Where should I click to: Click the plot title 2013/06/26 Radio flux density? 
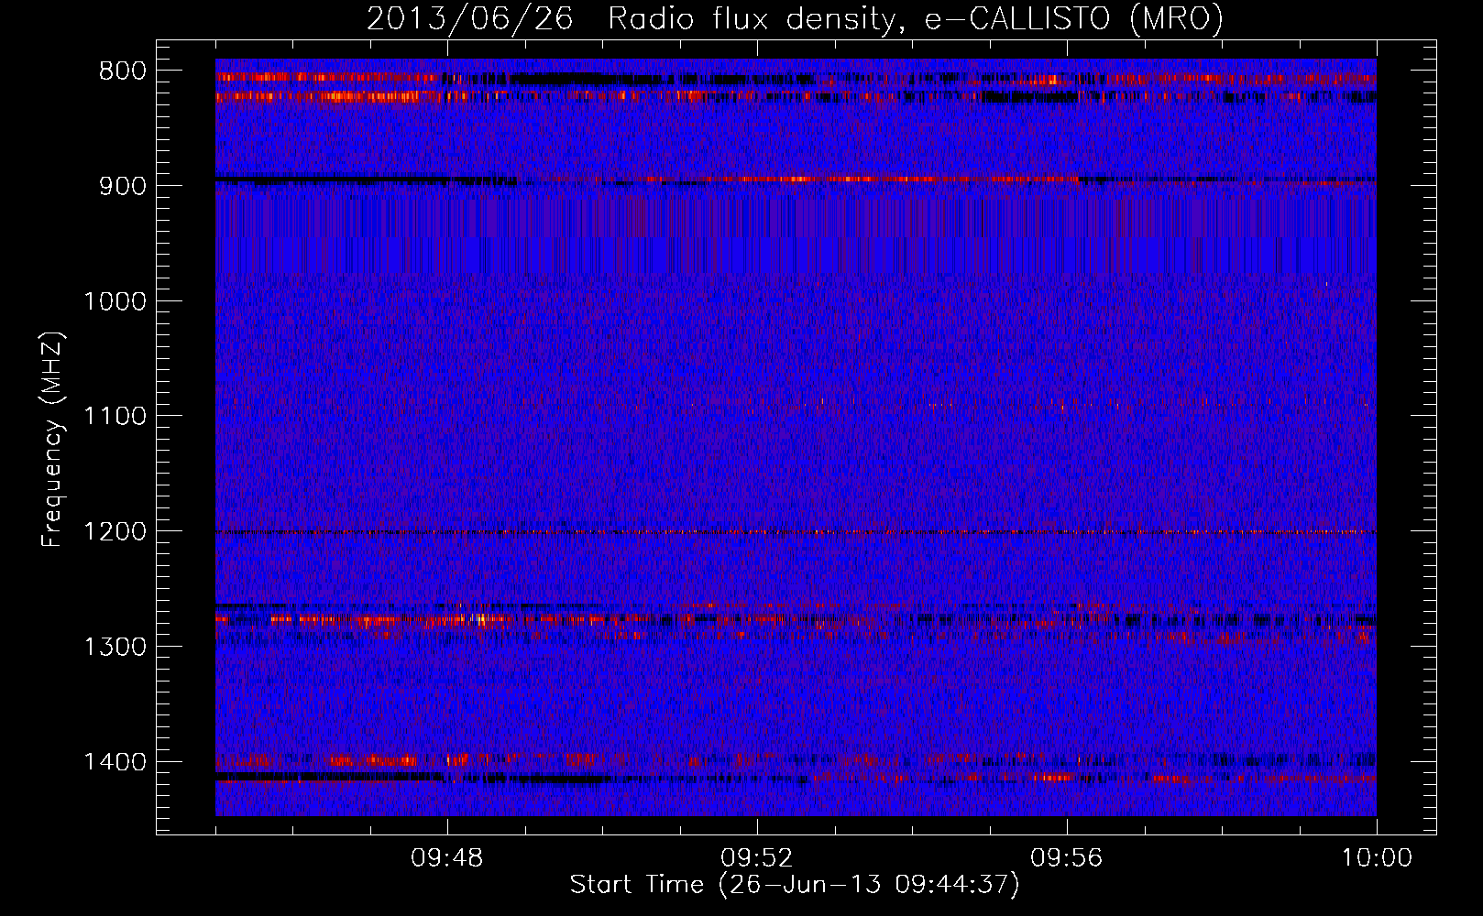coord(795,18)
